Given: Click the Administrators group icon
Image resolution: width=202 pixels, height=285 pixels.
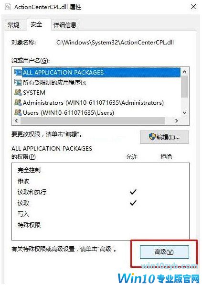Looking at the screenshot, I should pos(18,102).
